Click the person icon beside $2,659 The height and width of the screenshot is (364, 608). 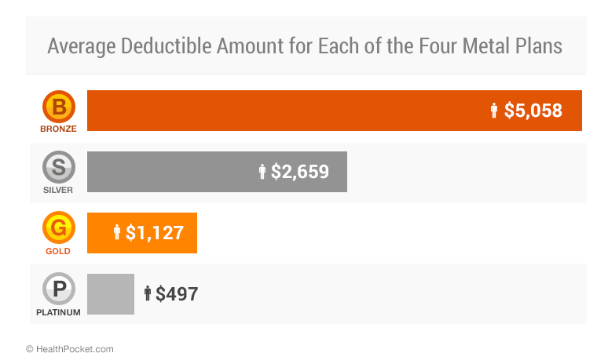point(262,172)
